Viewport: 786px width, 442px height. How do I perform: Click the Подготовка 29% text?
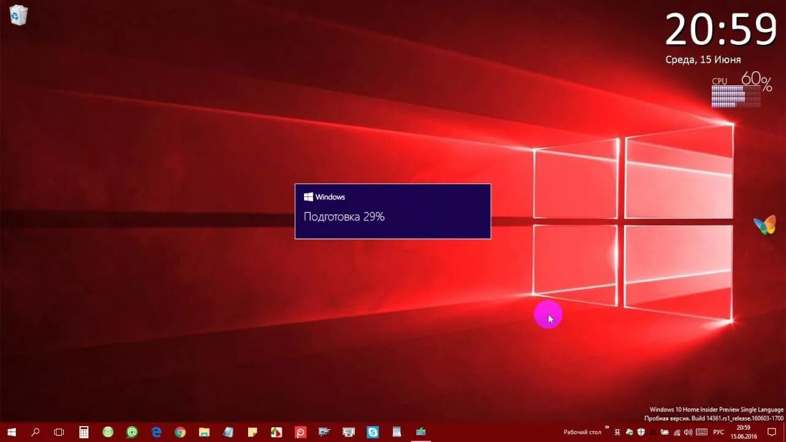pos(344,217)
